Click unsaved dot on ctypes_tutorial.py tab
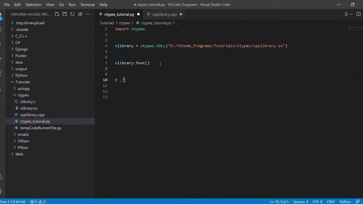The image size is (363, 204). [138, 14]
